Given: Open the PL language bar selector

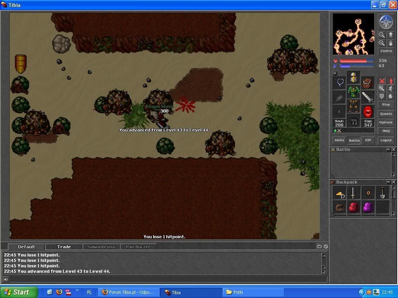Looking at the screenshot, I should point(89,292).
